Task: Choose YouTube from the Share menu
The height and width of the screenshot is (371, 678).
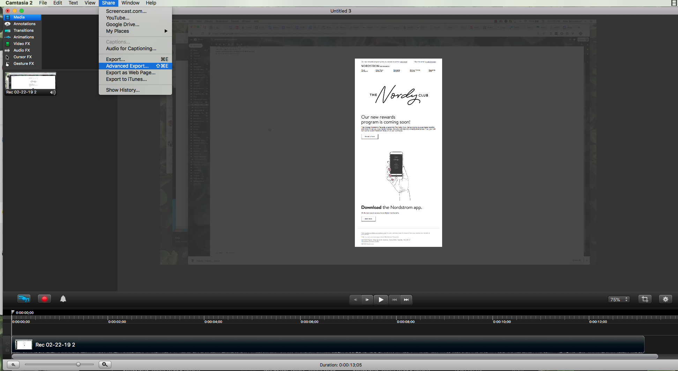Action: point(118,18)
